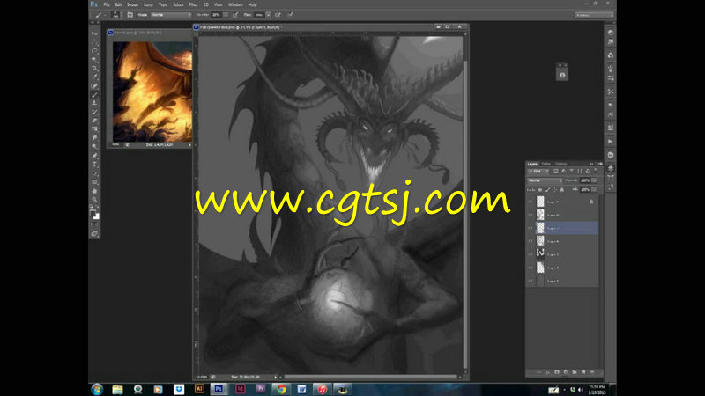Open the Layer menu

coord(148,4)
